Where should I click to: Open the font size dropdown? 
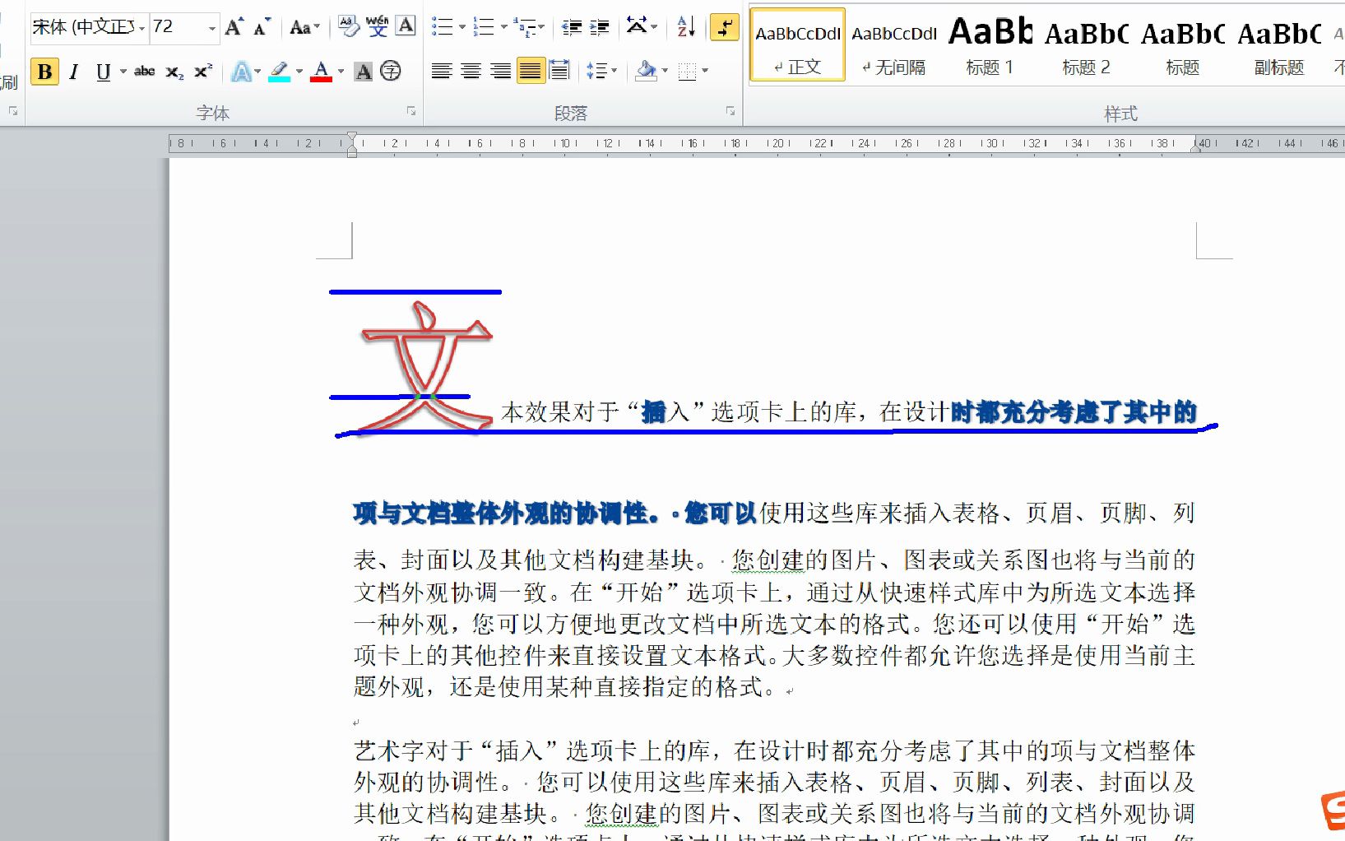pos(211,27)
